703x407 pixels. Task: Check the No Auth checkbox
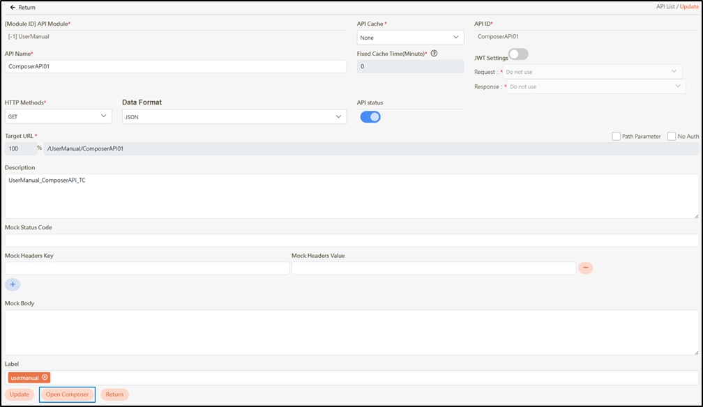(672, 137)
